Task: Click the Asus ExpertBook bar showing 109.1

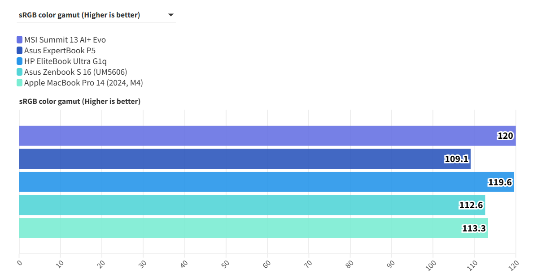Action: click(x=244, y=159)
